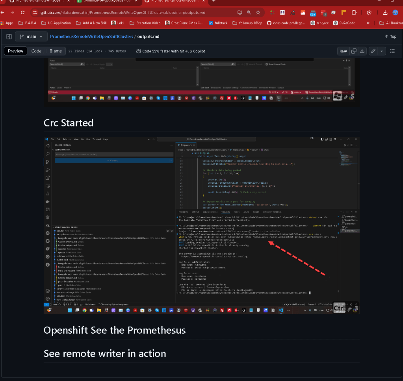Switch to the Preview view

tap(15, 51)
